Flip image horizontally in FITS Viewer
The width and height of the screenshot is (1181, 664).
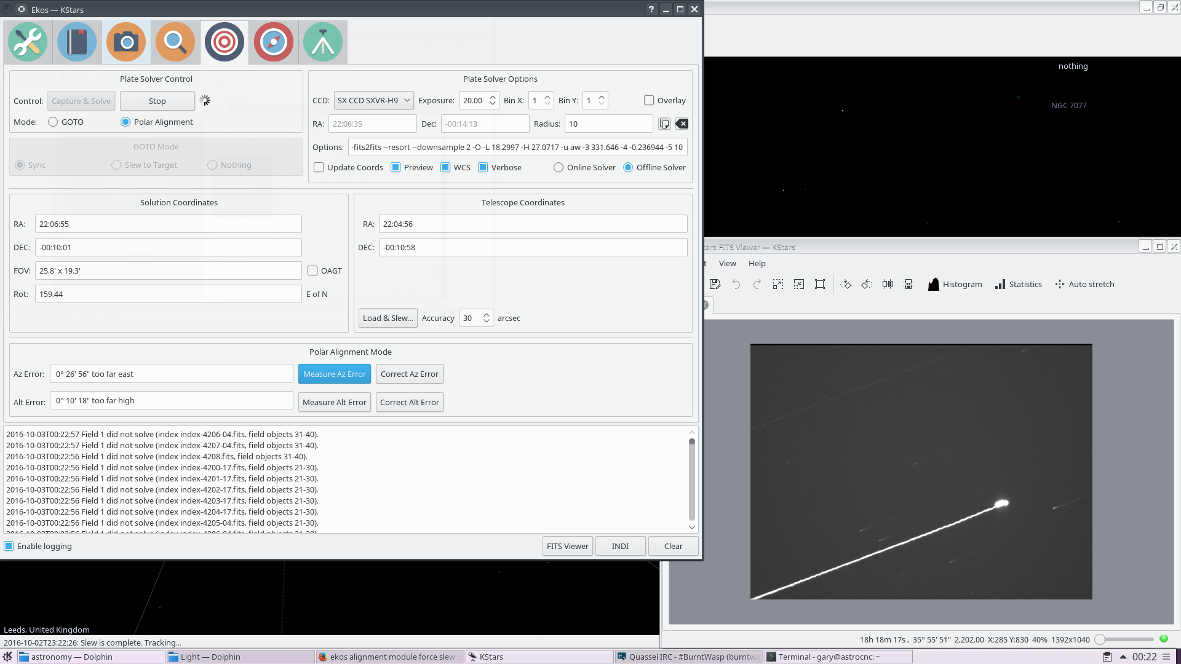[888, 284]
